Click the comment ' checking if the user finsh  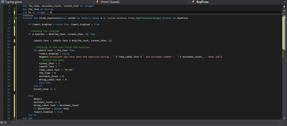[62, 47]
